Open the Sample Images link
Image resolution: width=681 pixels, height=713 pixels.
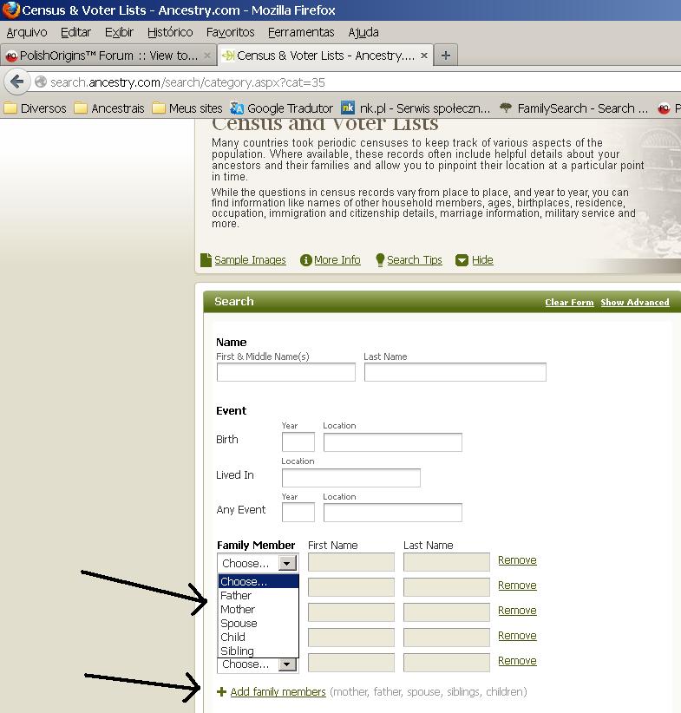tap(250, 259)
